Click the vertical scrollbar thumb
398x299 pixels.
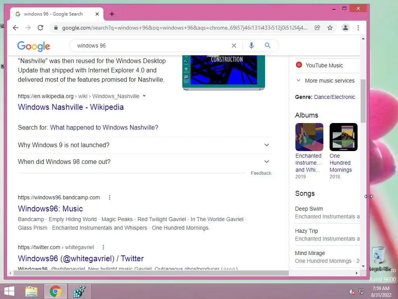[363, 101]
